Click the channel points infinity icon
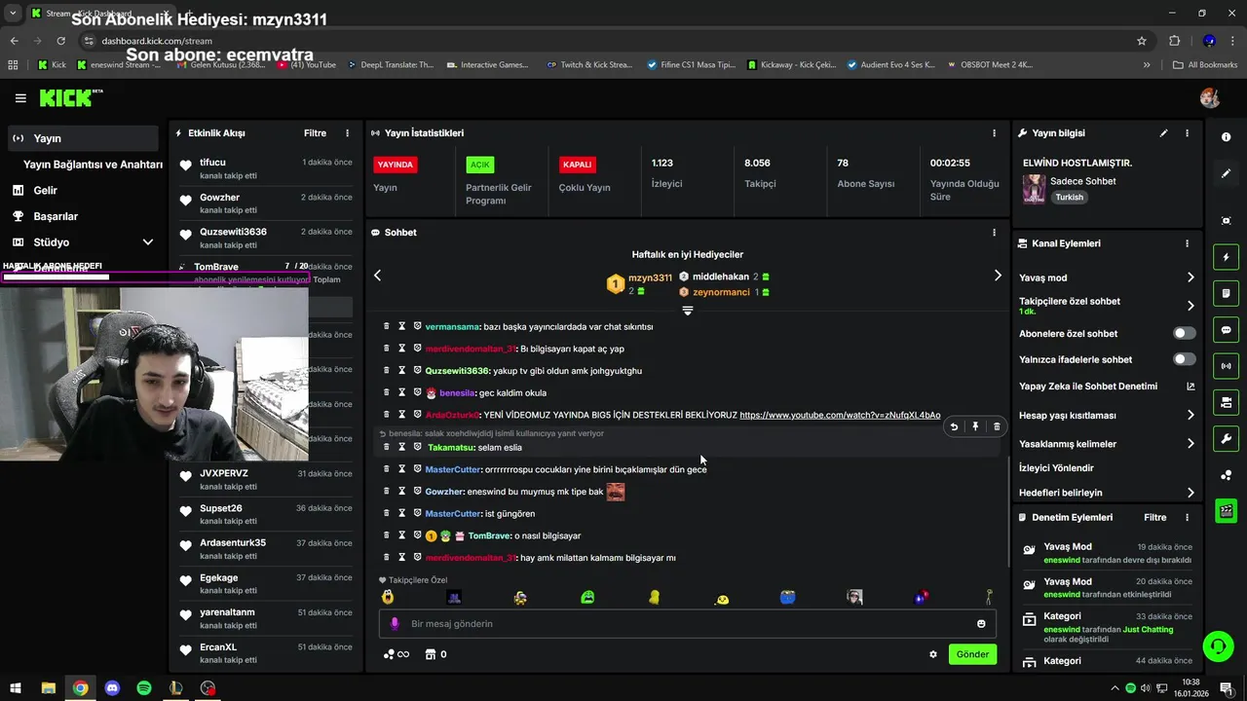 tap(397, 654)
